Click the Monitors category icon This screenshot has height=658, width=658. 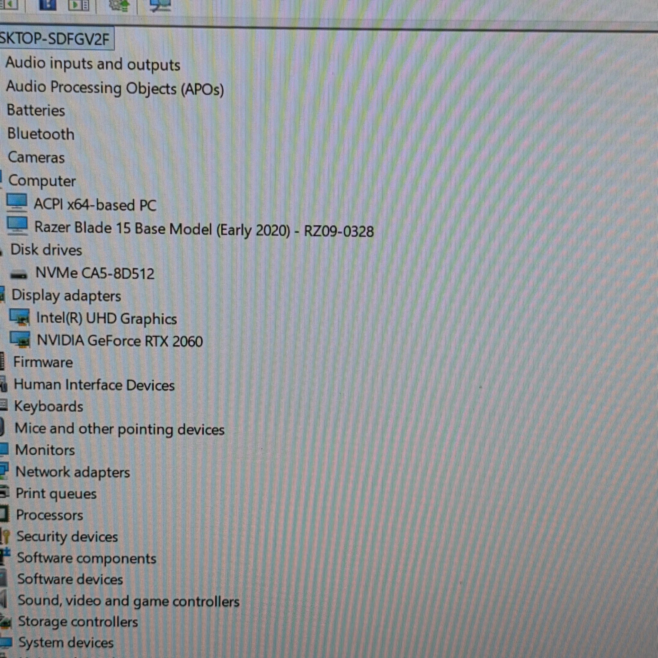[x=4, y=449]
